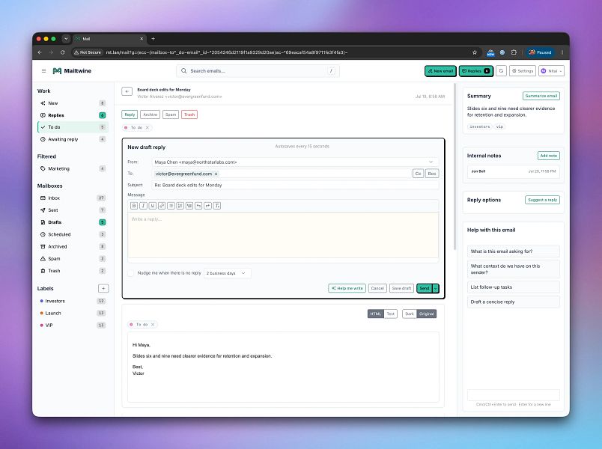This screenshot has height=449, width=602.
Task: Reload the browser page
Action: [x=63, y=52]
